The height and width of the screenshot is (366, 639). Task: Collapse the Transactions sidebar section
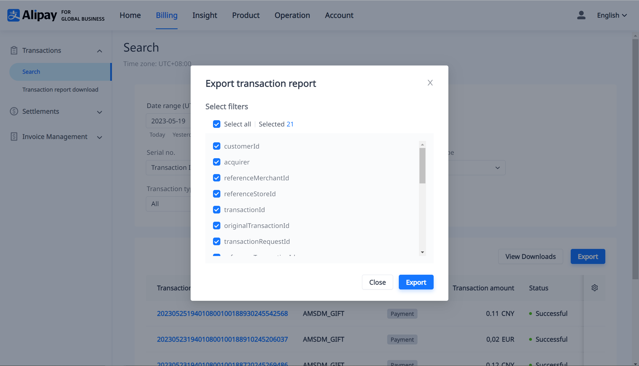click(x=99, y=51)
